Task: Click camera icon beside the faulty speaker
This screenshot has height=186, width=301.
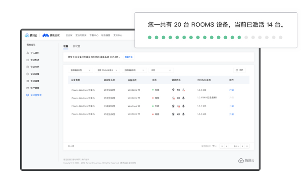Action: tap(173, 106)
